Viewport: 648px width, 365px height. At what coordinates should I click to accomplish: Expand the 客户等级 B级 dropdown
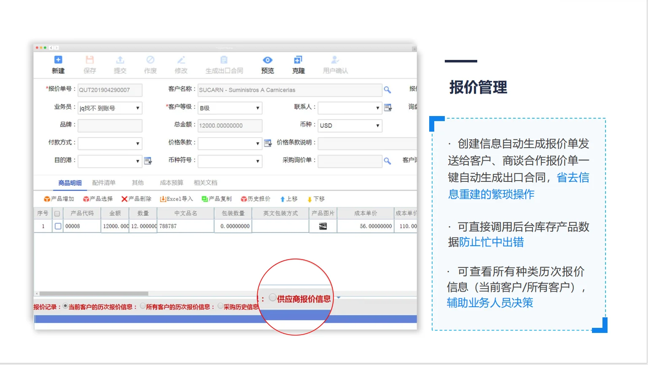(x=259, y=108)
